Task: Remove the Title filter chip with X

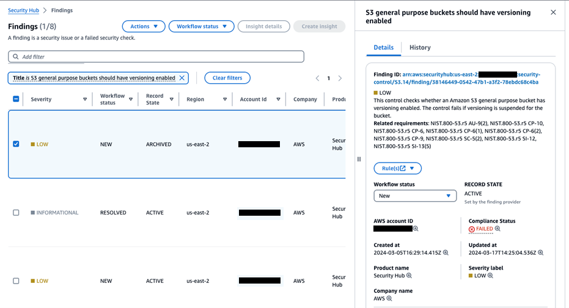Action: click(x=182, y=78)
